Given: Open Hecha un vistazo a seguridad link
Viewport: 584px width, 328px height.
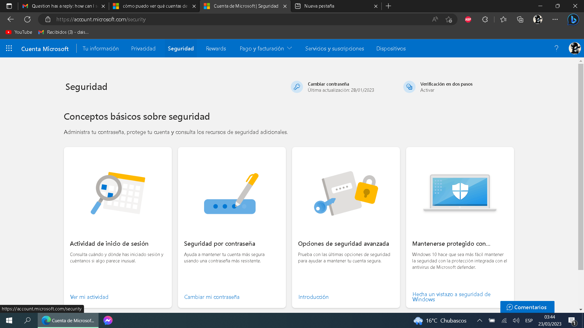Looking at the screenshot, I should [x=451, y=297].
